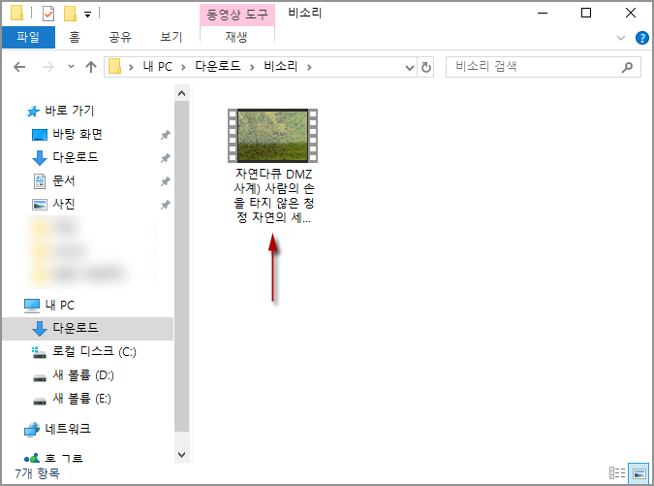Screen dimensions: 654x486
Task: Select the highlighted 다운로드 under 내 PC
Action: click(x=87, y=329)
